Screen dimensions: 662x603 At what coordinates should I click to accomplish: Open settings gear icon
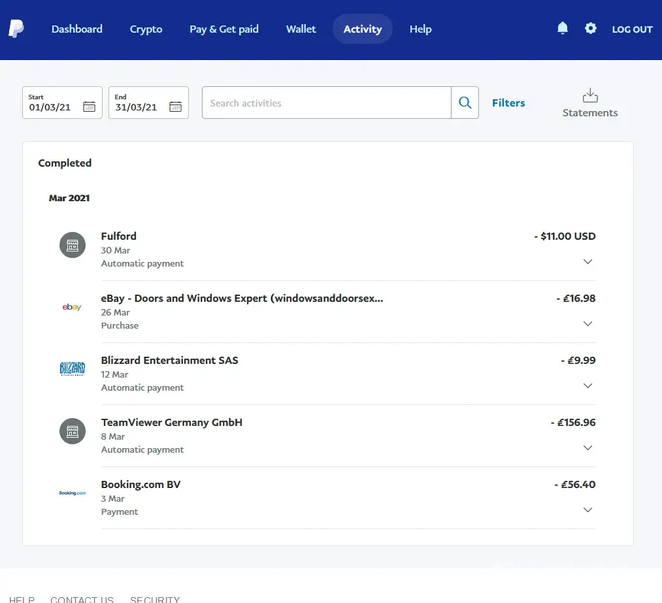coord(590,28)
